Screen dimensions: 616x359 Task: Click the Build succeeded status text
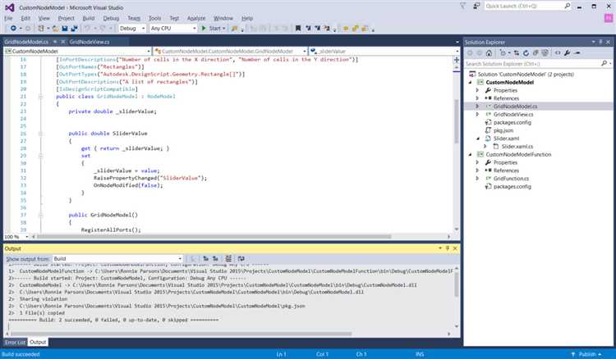21,354
